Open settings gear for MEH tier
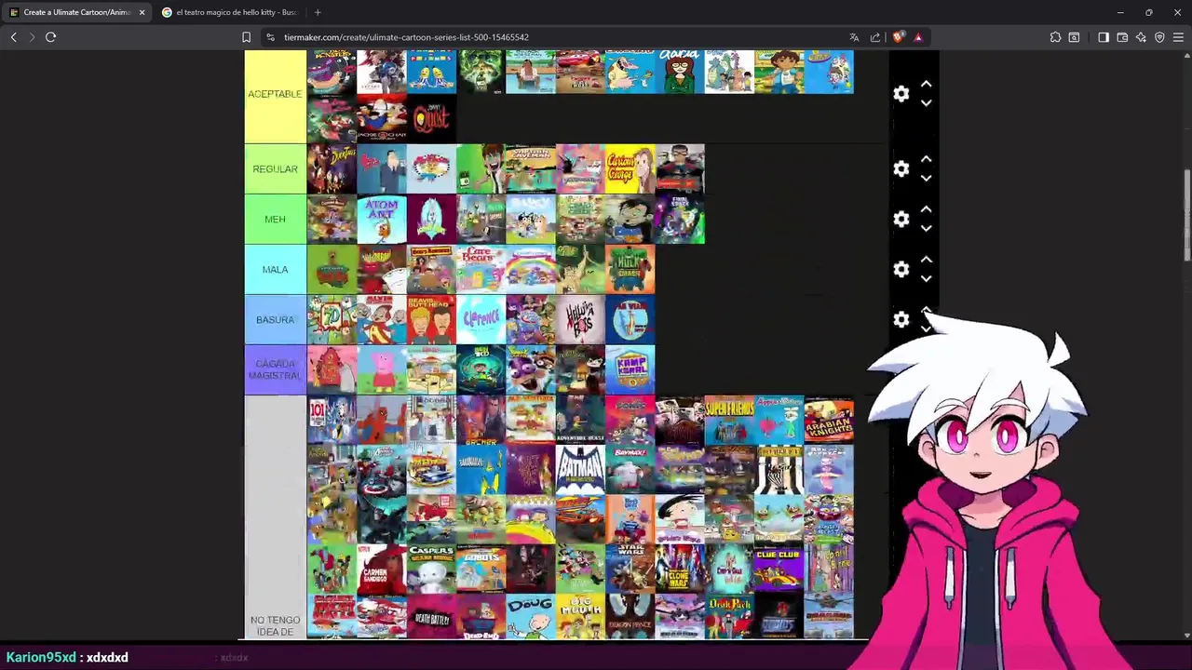1192x670 pixels. point(901,220)
